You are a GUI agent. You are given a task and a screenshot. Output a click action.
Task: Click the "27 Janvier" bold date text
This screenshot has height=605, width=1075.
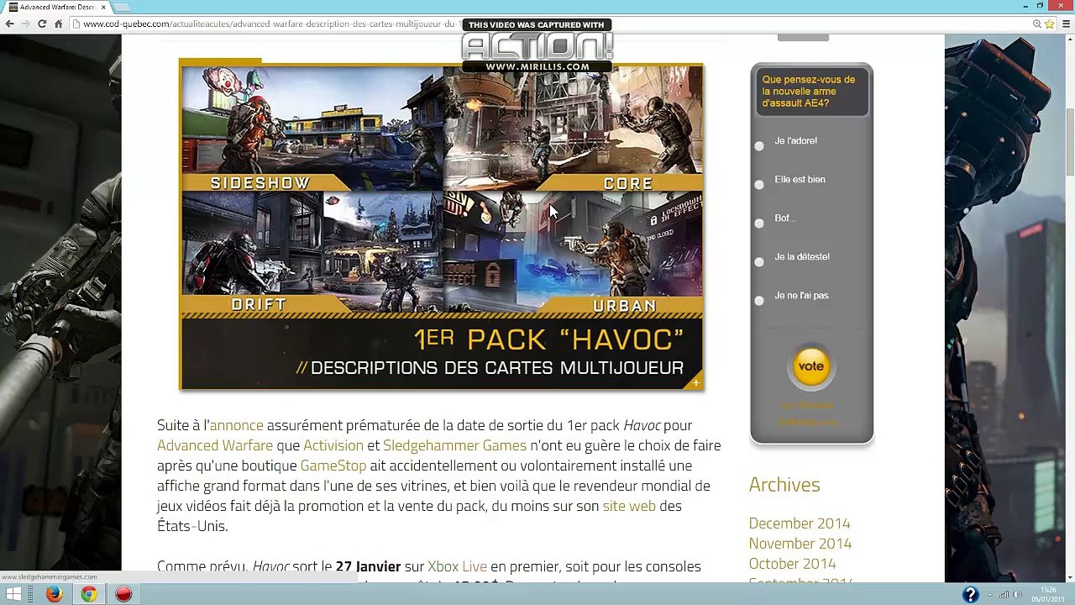pos(368,566)
